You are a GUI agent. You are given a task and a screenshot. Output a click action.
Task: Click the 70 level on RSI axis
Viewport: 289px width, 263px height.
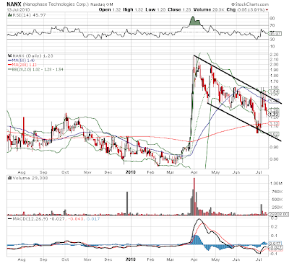(272, 25)
